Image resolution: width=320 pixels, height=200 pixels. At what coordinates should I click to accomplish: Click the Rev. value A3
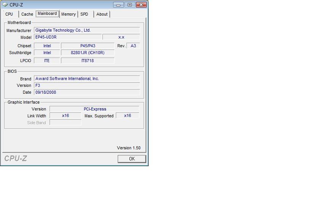(133, 46)
